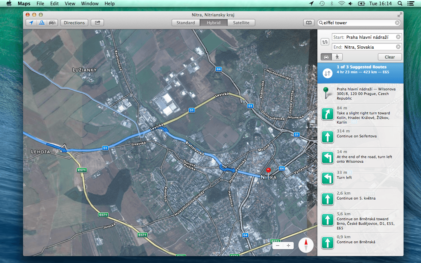Image resolution: width=421 pixels, height=263 pixels.
Task: Clear the End field Nitra, Slovakia
Action: [398, 47]
